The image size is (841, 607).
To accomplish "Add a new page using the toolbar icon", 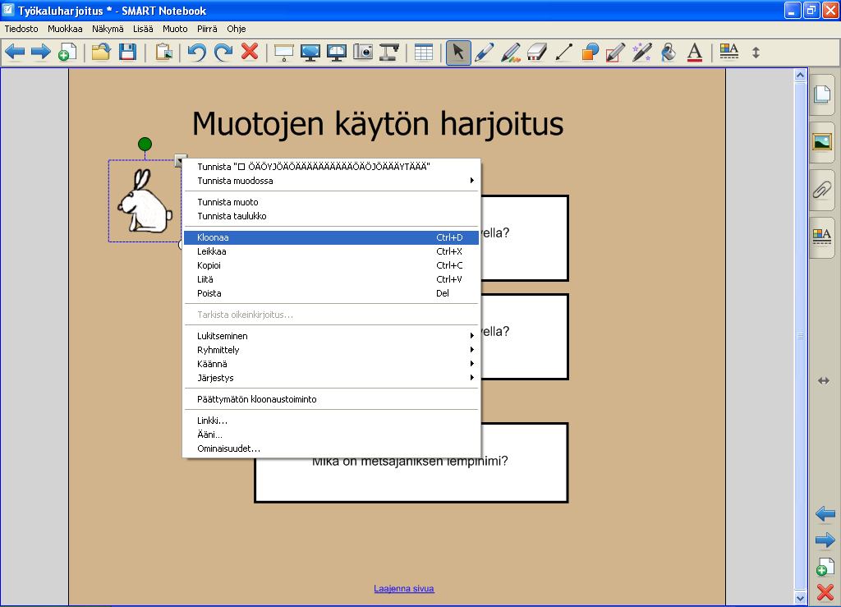I will pyautogui.click(x=67, y=52).
